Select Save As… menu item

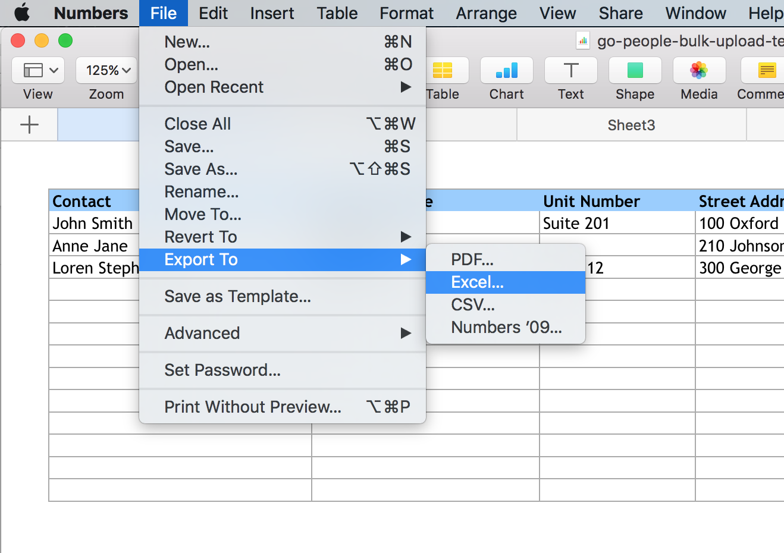(x=283, y=169)
